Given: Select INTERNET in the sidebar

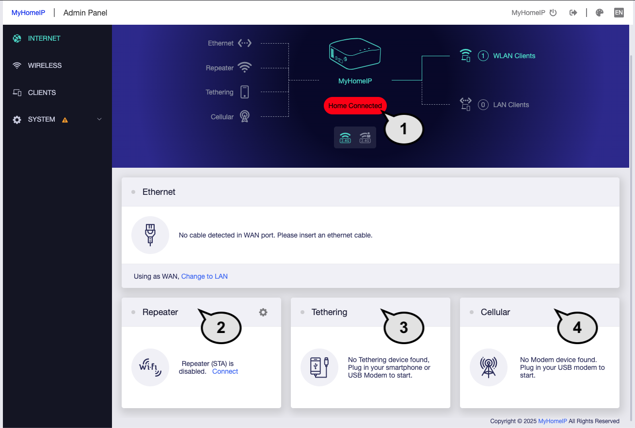Looking at the screenshot, I should pos(44,38).
